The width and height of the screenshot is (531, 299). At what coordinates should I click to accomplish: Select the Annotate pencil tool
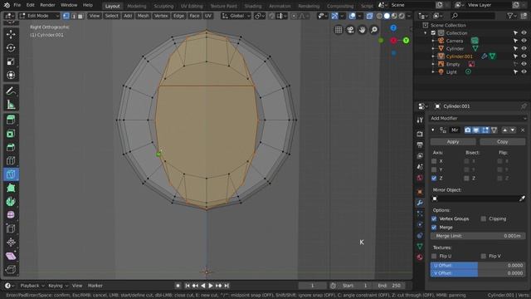pos(11,91)
